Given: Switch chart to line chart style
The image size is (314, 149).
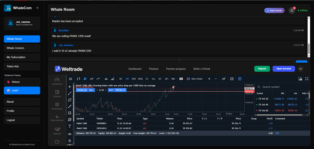Looking at the screenshot, I should point(98,79).
